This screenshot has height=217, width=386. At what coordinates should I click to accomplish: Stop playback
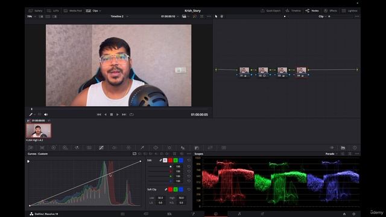(112, 115)
